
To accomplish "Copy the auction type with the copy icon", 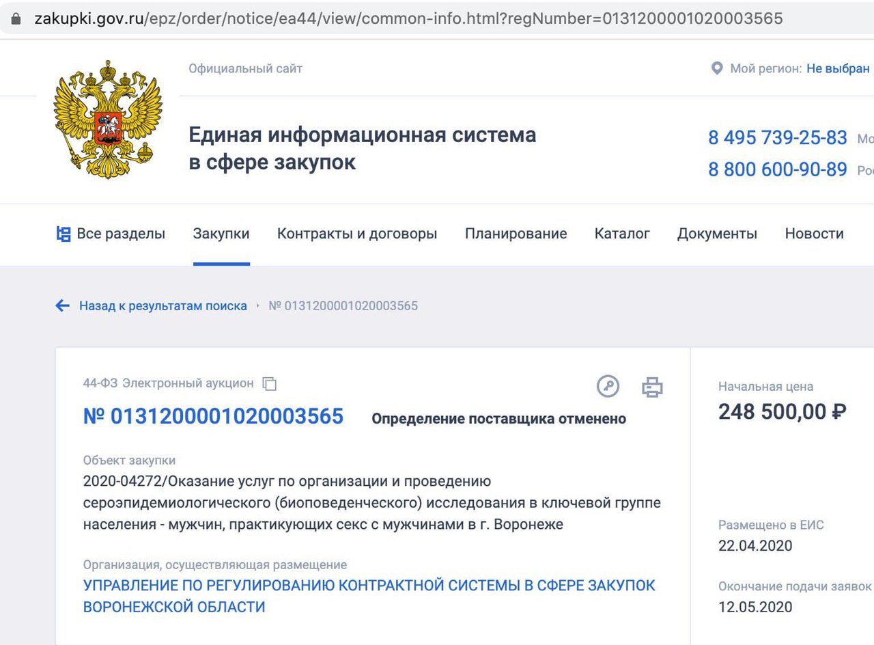I will click(270, 384).
